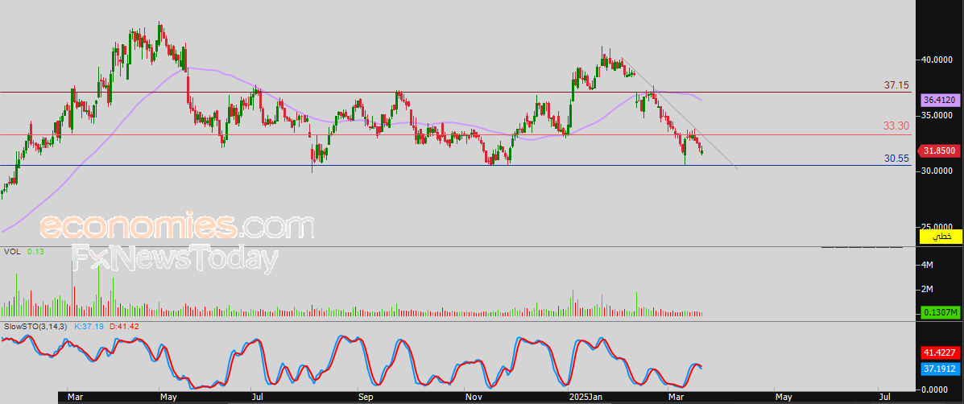Click the 40.0000 price axis label
Viewport: 964px width, 404px height.
[937, 60]
